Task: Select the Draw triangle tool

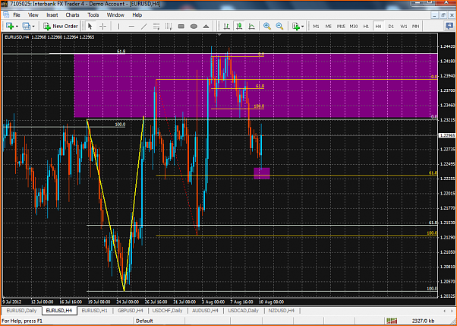Action: 206,27
